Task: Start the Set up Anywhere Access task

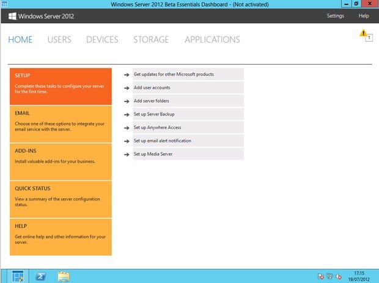Action: [188, 127]
